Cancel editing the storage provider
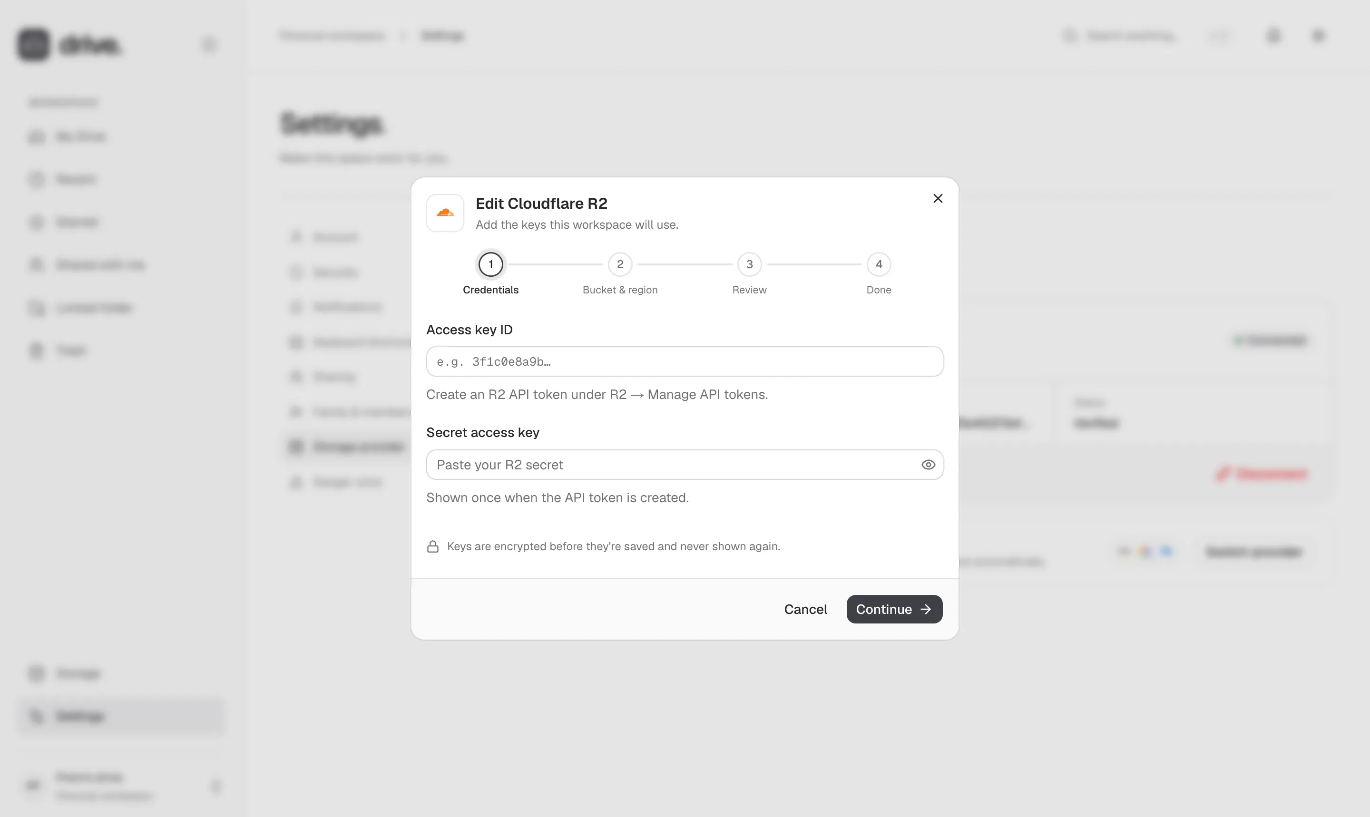This screenshot has width=1370, height=817. click(x=805, y=609)
